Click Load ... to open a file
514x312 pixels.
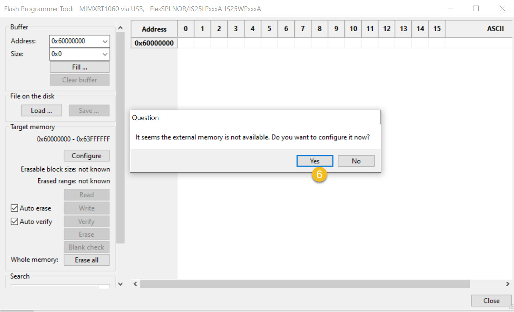41,111
